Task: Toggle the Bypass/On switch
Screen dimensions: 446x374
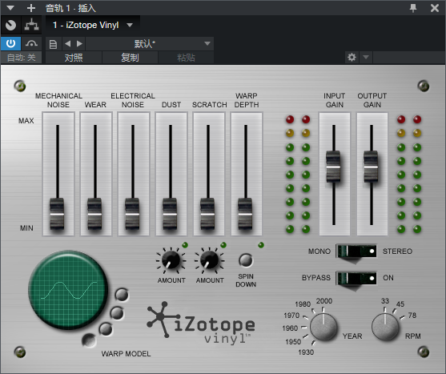Action: (356, 278)
